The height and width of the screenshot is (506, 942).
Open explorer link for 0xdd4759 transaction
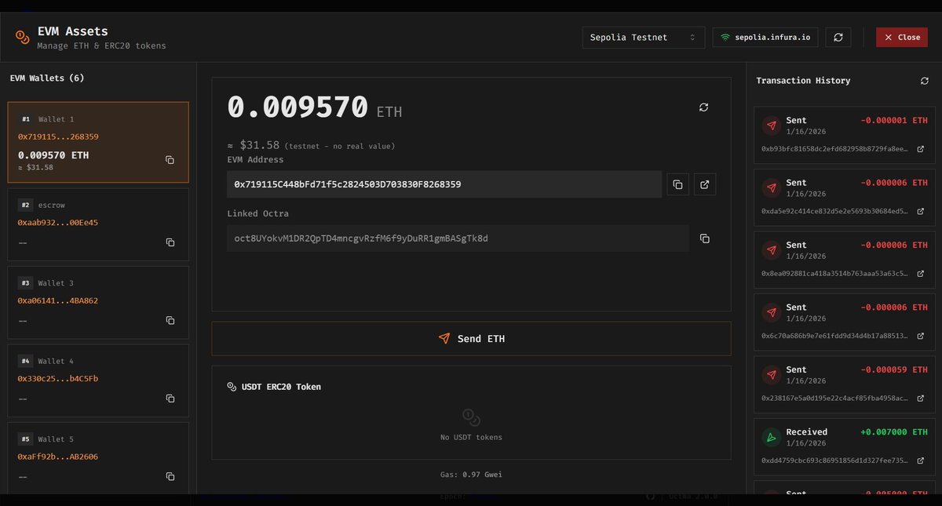[921, 460]
